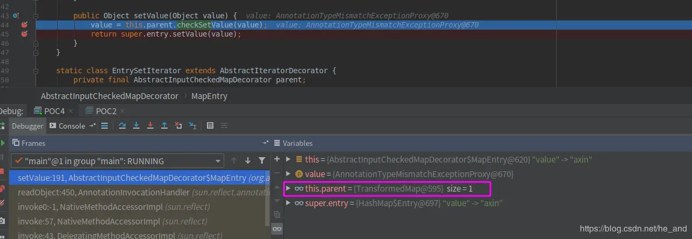
Task: Click the Rerun debug icon
Action: (x=2, y=125)
